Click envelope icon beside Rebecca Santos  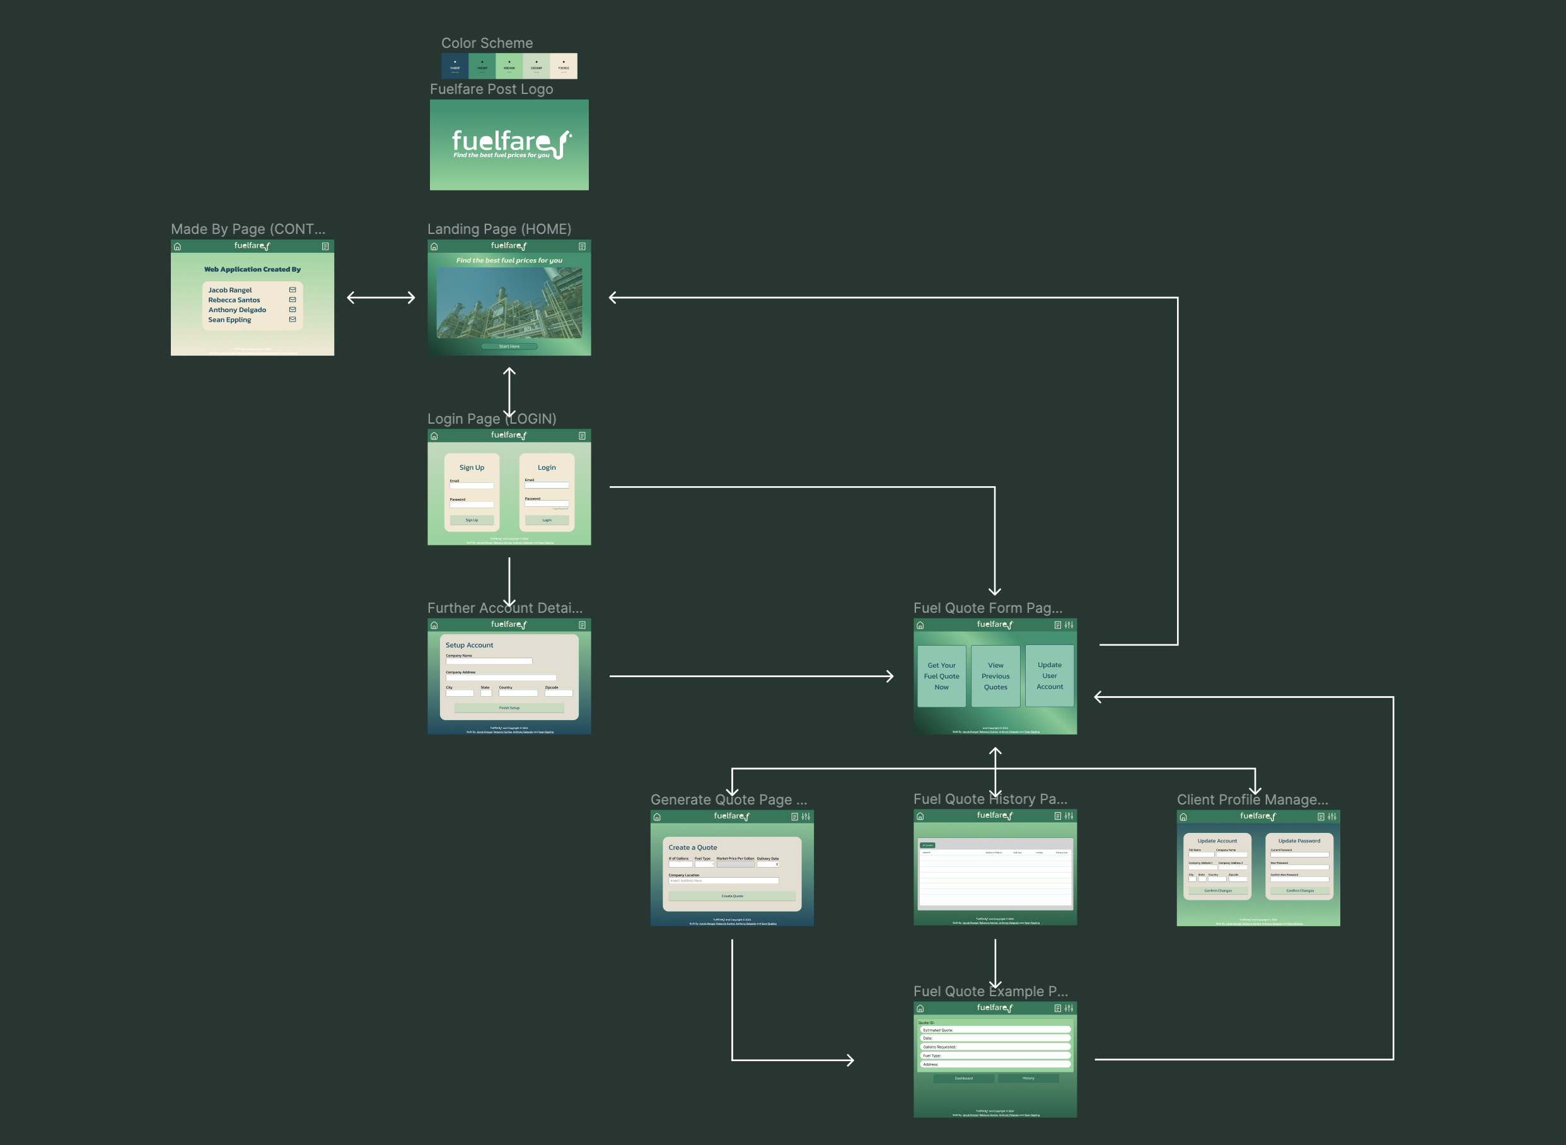click(293, 300)
